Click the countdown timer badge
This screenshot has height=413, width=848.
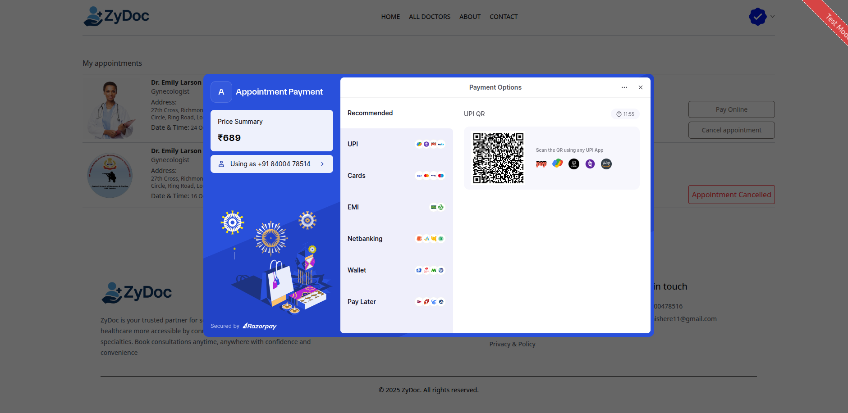coord(625,114)
